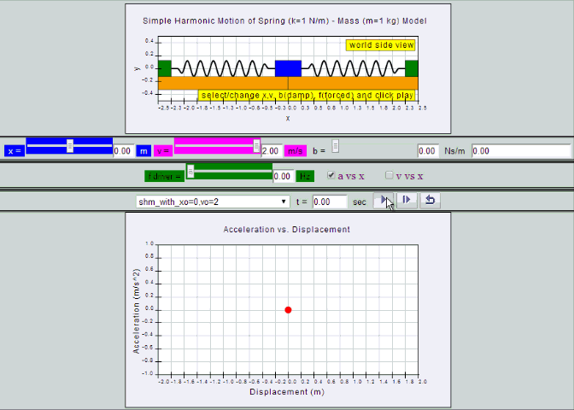Focus the x value field in meters
The width and height of the screenshot is (574, 410).
[124, 151]
